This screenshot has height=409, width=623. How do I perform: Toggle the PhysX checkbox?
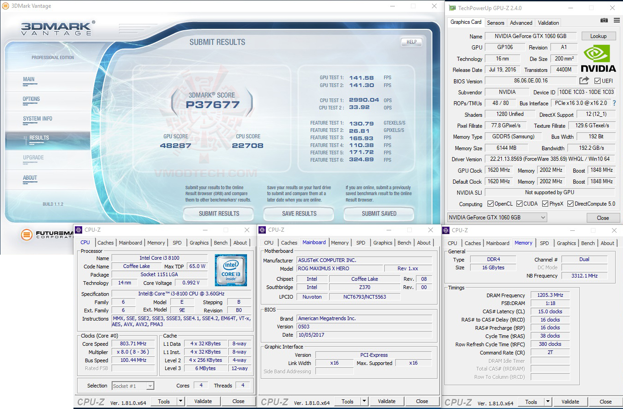click(x=545, y=203)
